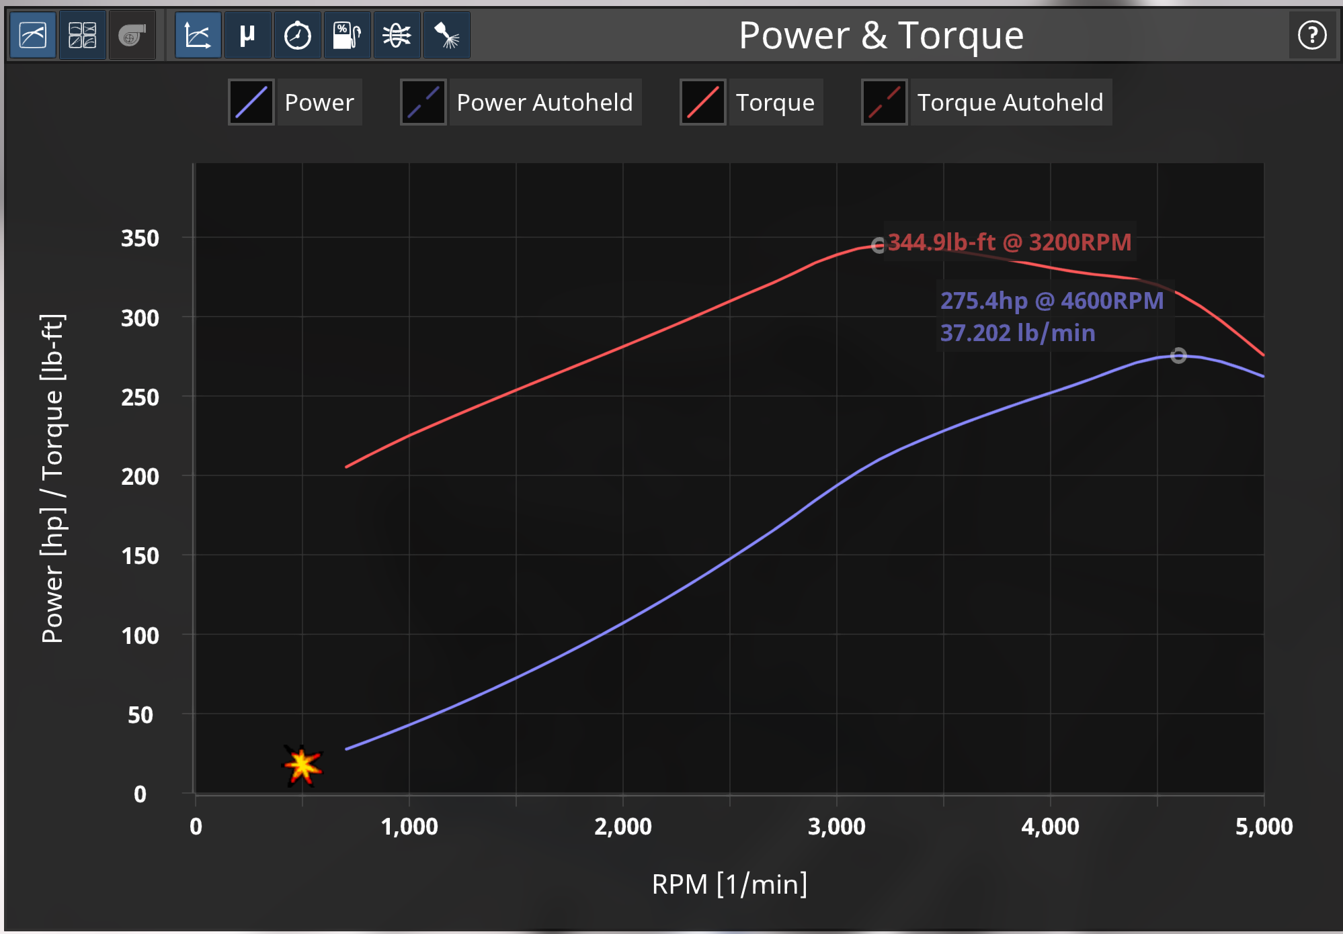The height and width of the screenshot is (934, 1343).
Task: Click the help question mark button
Action: pos(1311,35)
